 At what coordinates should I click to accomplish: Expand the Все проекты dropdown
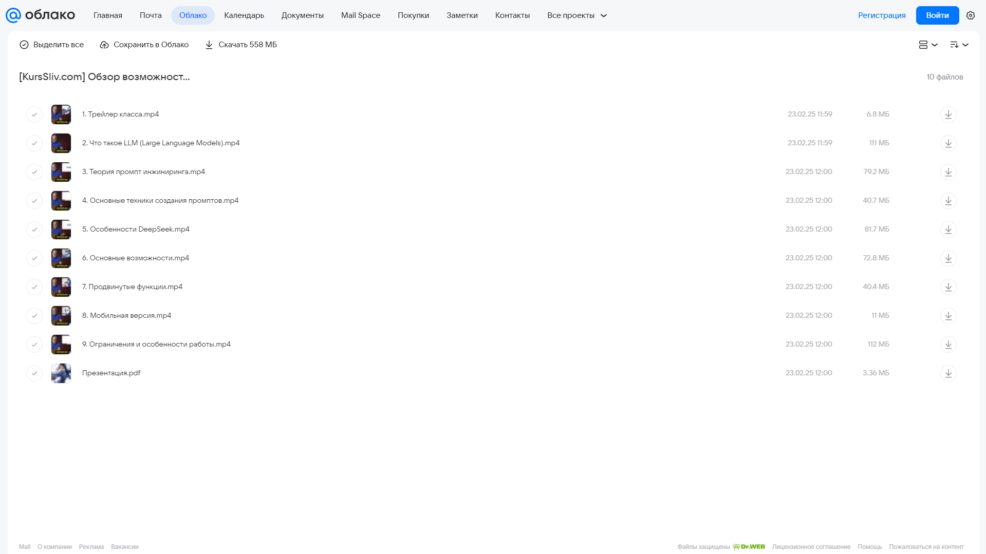(x=576, y=15)
